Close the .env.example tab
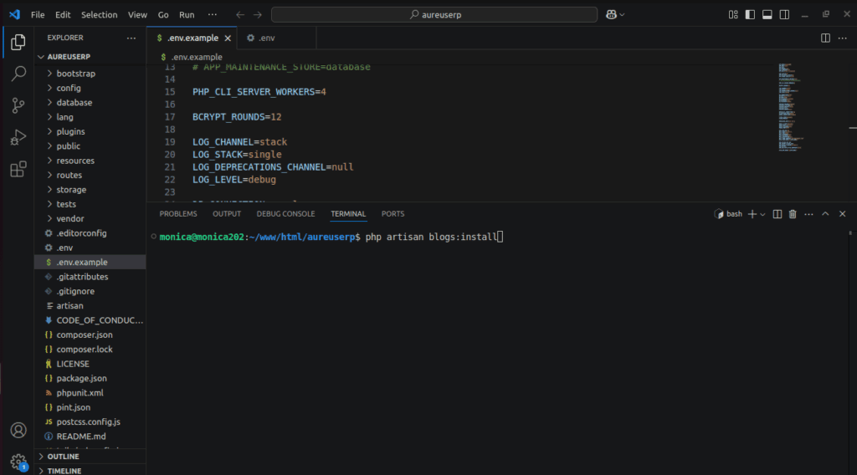The image size is (857, 475). click(228, 38)
